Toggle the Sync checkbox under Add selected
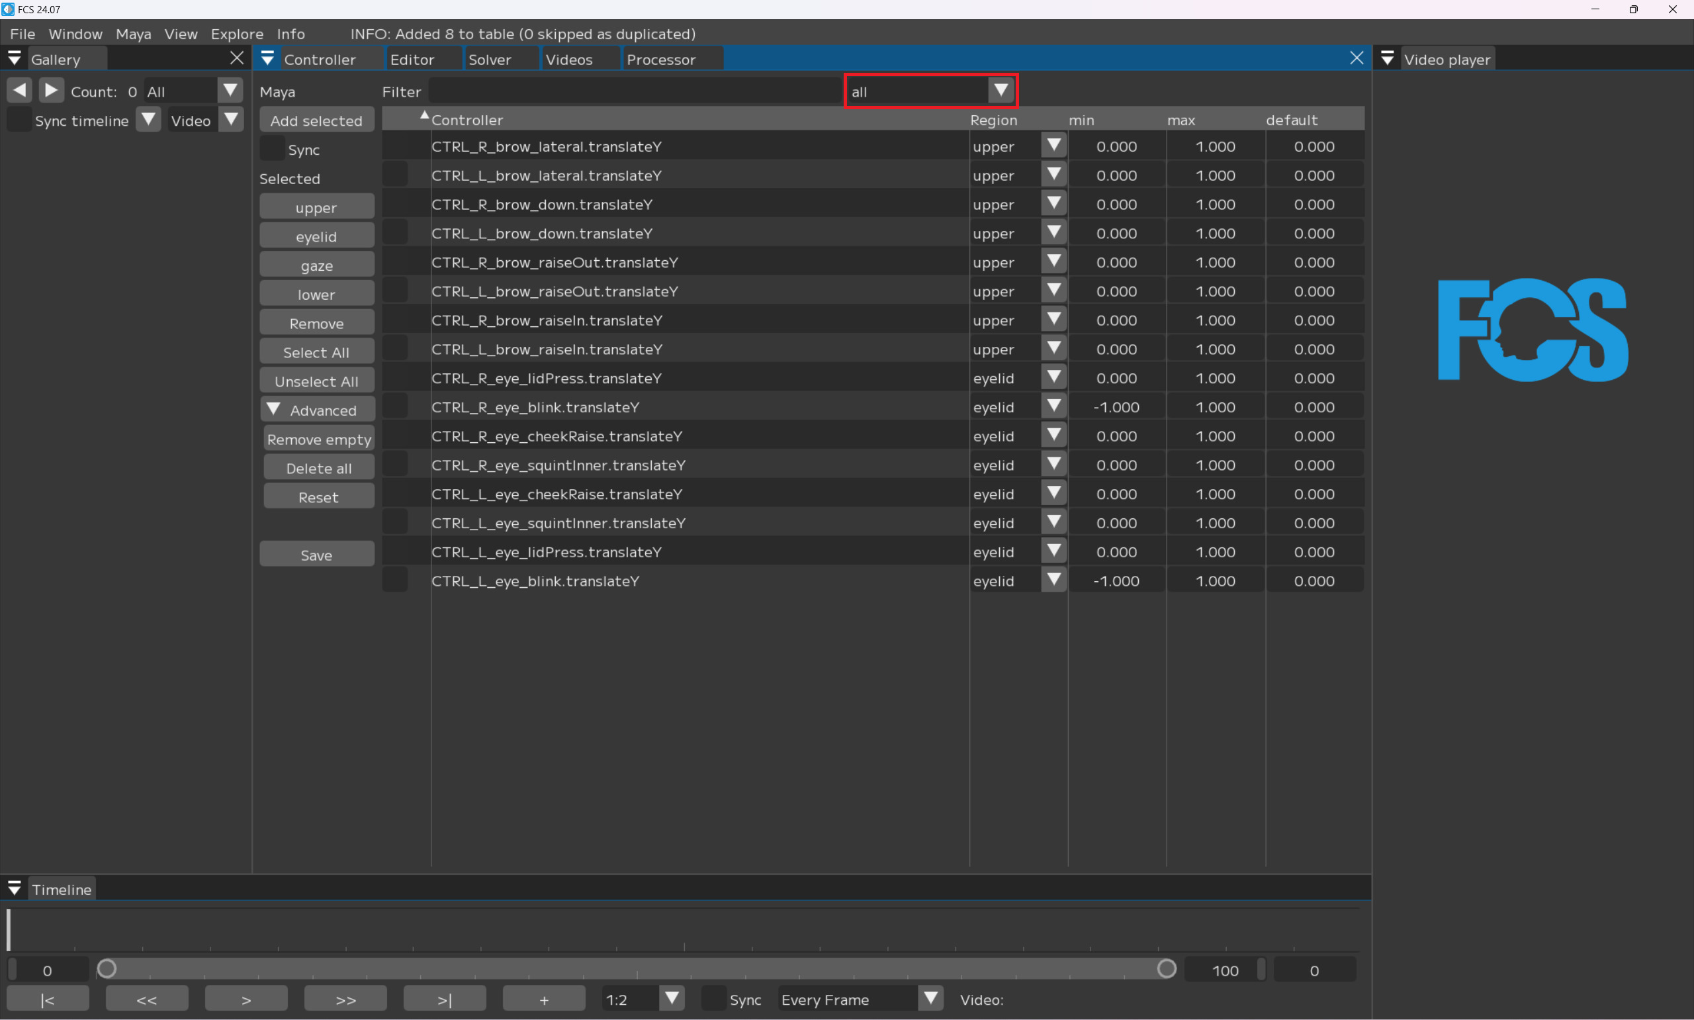1694x1020 pixels. coord(272,149)
